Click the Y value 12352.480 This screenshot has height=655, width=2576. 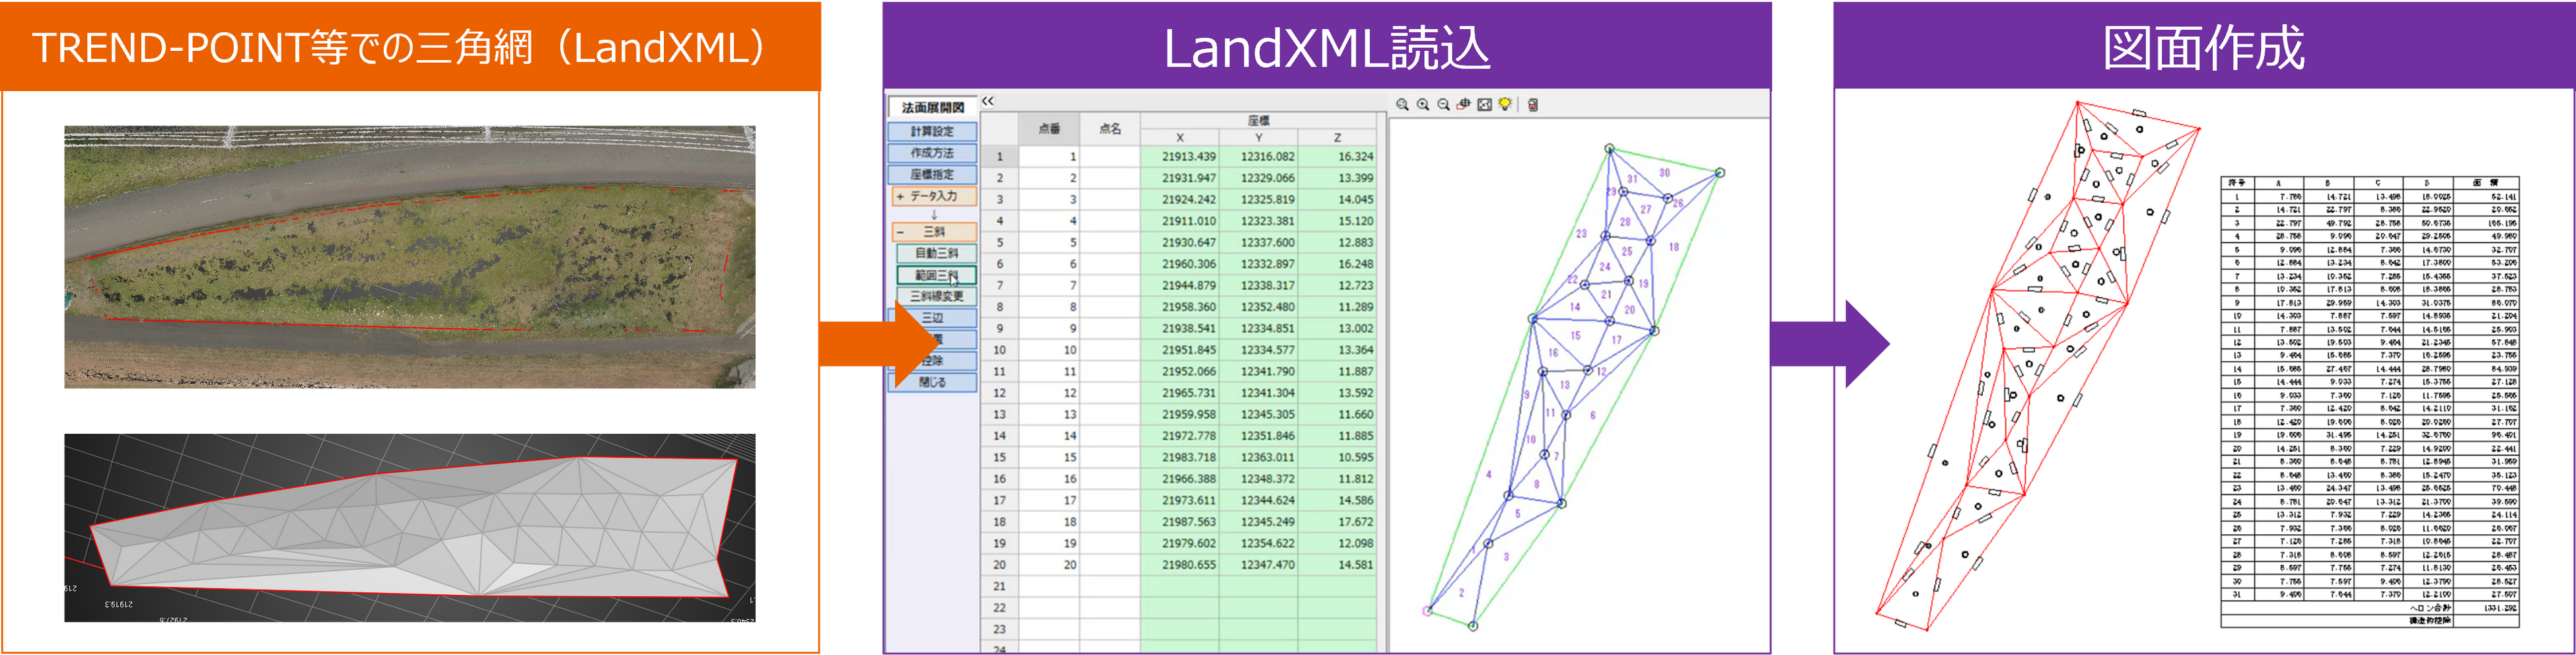pyautogui.click(x=1259, y=308)
